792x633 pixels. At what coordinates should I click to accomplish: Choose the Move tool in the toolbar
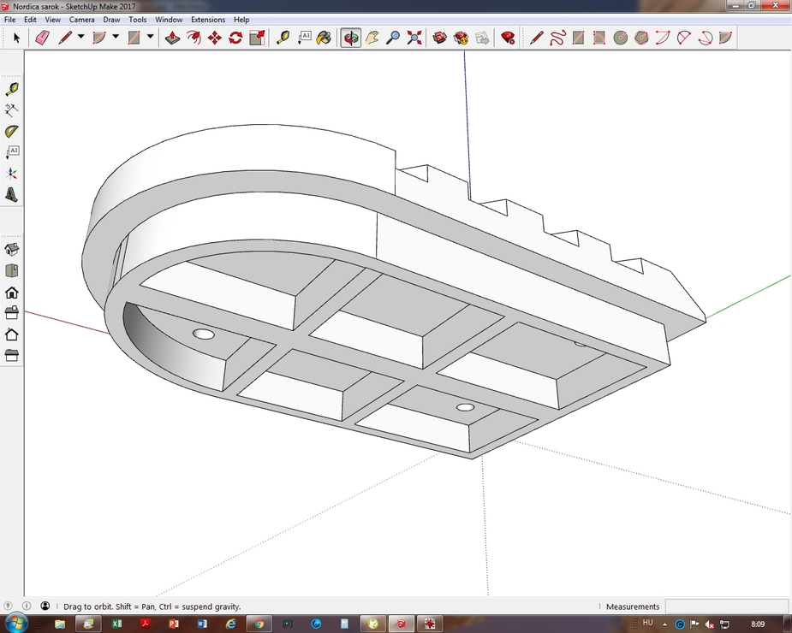pyautogui.click(x=214, y=38)
